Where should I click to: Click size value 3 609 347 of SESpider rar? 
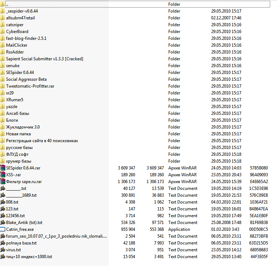click(126, 168)
